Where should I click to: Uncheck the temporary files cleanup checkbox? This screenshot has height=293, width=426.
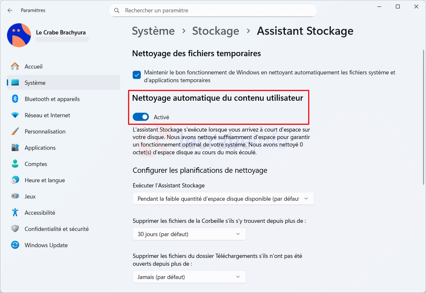click(137, 75)
